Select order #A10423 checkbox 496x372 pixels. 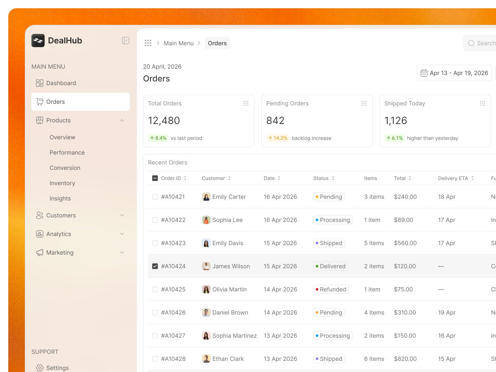coord(155,243)
